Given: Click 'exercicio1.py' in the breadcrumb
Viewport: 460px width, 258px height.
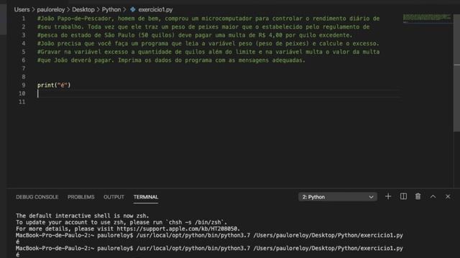Looking at the screenshot, I should click(x=155, y=9).
